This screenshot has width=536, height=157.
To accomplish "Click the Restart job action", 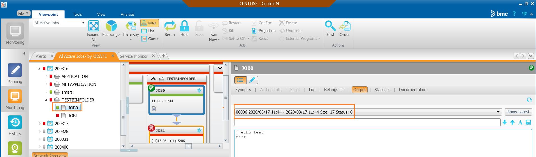I will coord(231,23).
